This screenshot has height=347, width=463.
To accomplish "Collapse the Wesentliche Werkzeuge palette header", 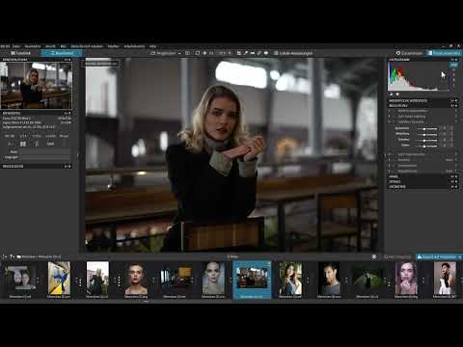I will pos(422,100).
